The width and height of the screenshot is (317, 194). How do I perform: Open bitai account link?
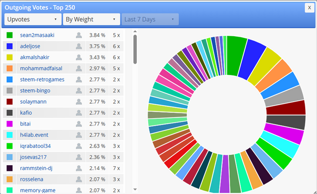pyautogui.click(x=25, y=124)
